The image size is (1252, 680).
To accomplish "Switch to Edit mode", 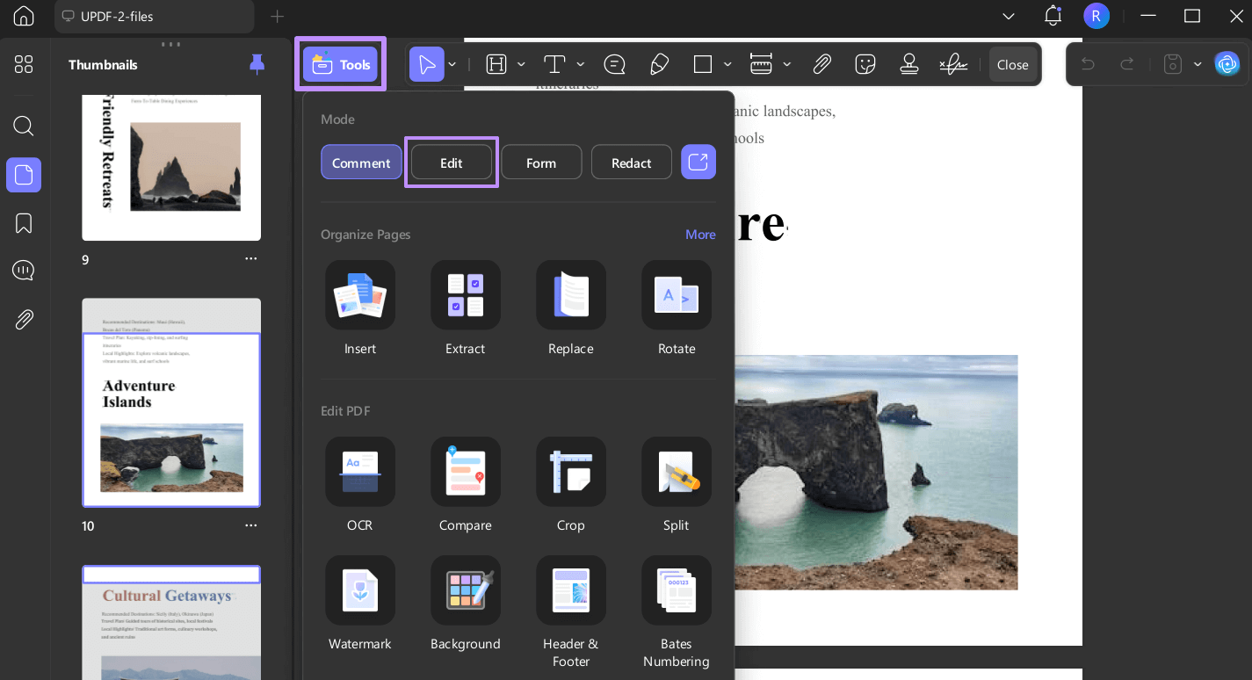I will click(x=451, y=162).
